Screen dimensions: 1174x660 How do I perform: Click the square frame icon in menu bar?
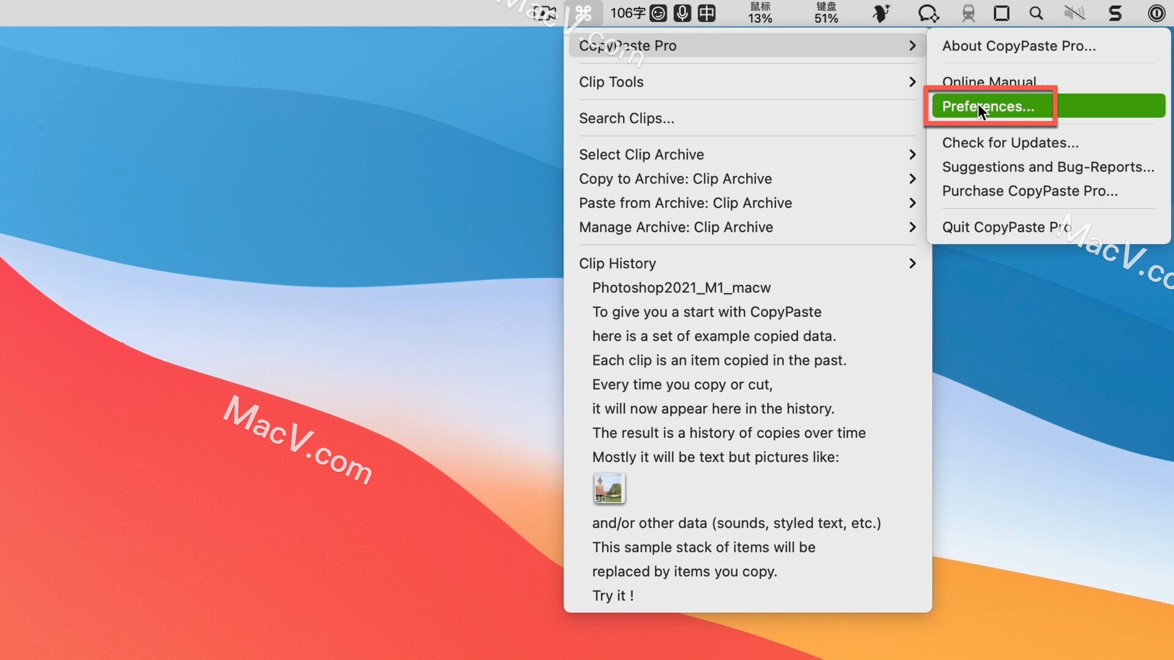(x=1002, y=13)
